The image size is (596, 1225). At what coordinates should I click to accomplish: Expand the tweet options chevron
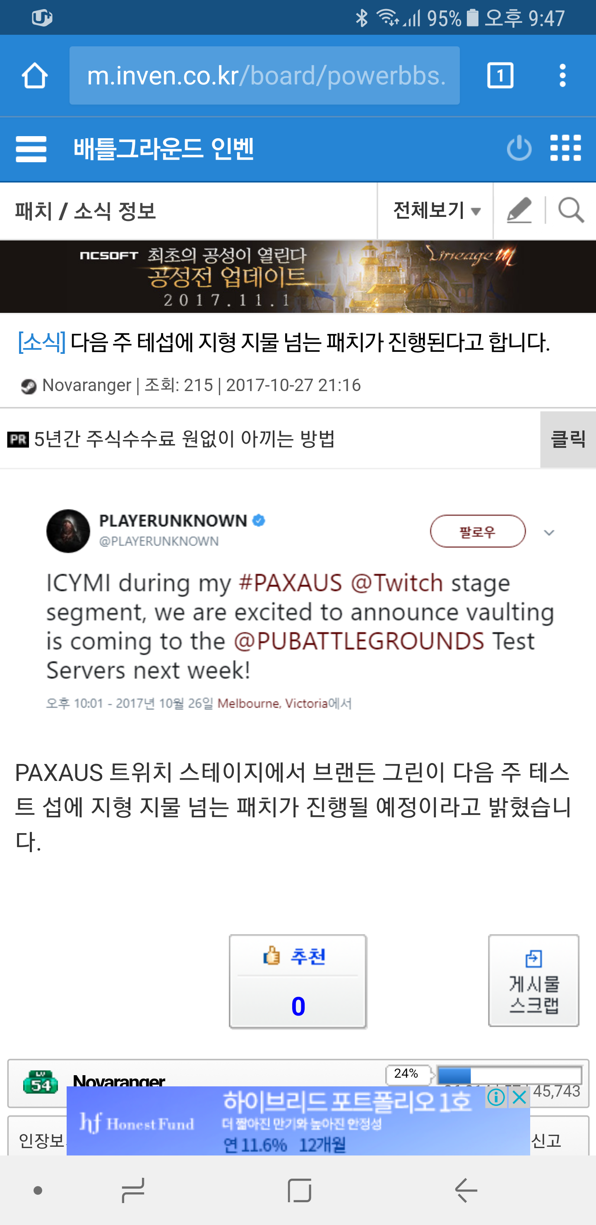coord(549,533)
